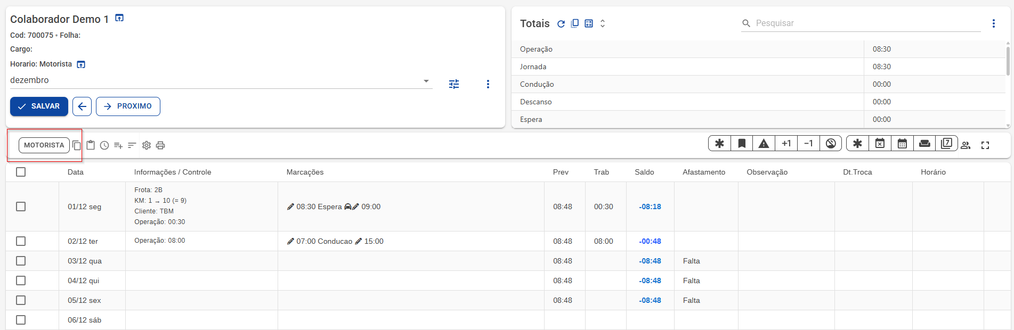Image resolution: width=1014 pixels, height=330 pixels.
Task: Click the -08:18 saldo value
Action: click(x=650, y=207)
